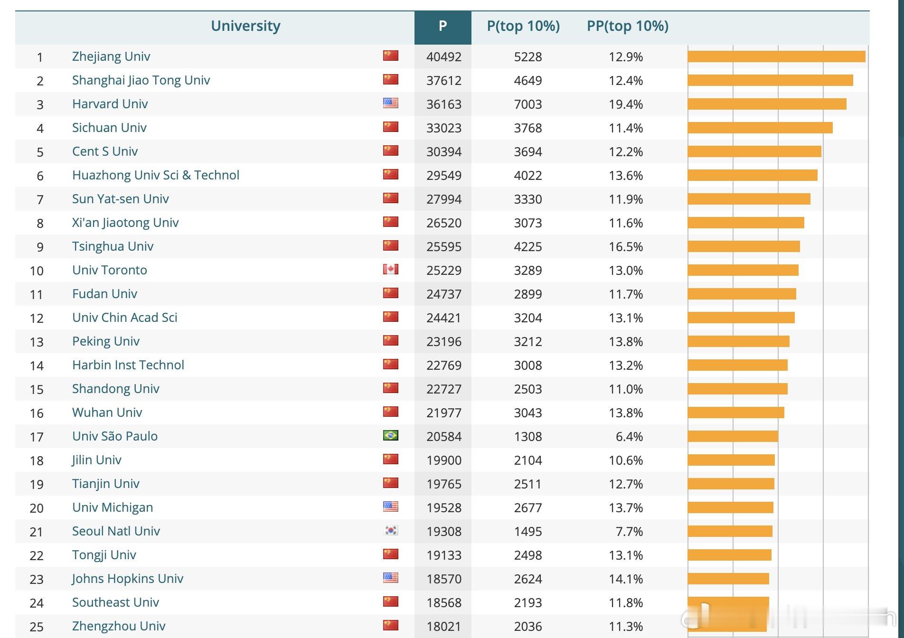Screen dimensions: 904x638
Task: Click the P(top 10%) value 2511
Action: click(x=528, y=484)
